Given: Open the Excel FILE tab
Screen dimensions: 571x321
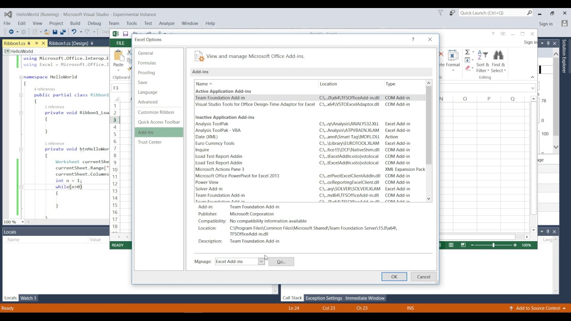Looking at the screenshot, I should (120, 43).
